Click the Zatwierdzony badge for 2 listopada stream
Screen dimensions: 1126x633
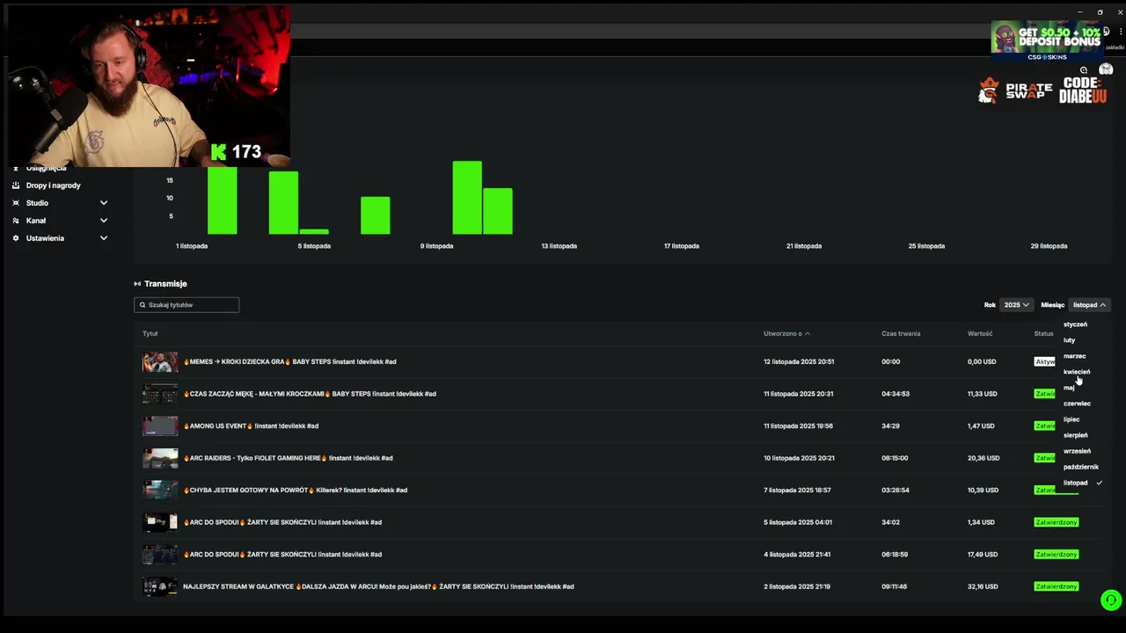click(1056, 586)
